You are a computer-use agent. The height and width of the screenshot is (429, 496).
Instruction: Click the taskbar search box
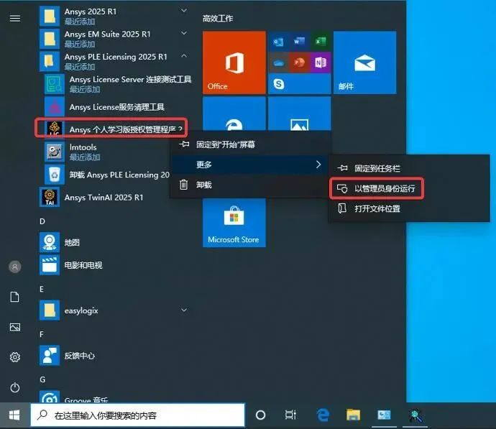coord(137,415)
